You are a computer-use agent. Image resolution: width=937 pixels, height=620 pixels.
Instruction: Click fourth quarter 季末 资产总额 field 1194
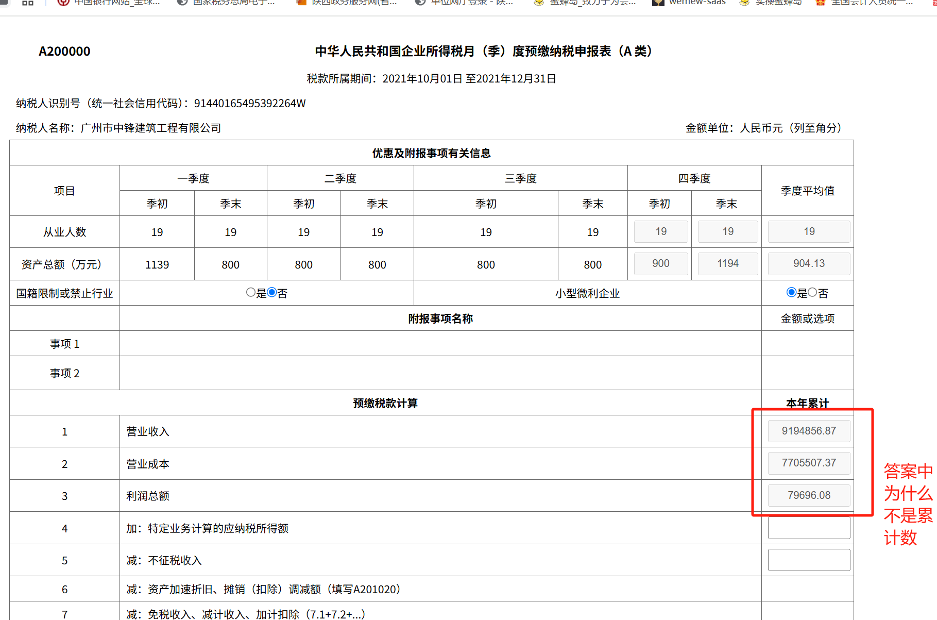[x=727, y=263]
